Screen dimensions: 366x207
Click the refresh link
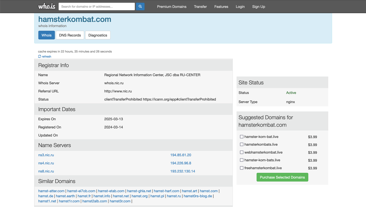coord(46,57)
